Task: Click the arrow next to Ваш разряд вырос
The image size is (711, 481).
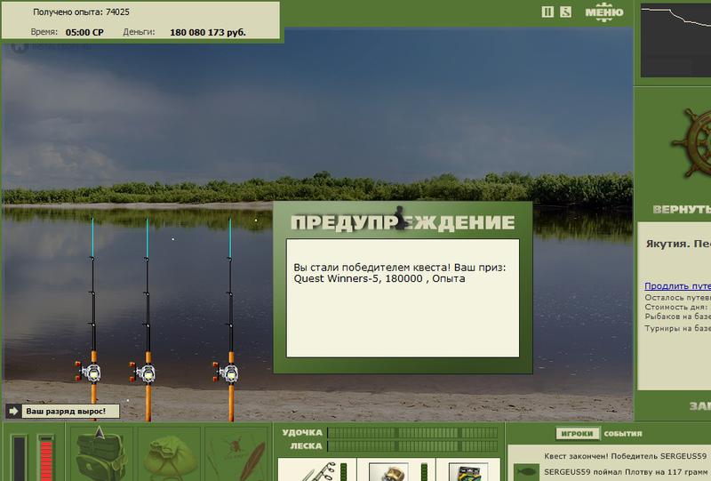Action: [13, 411]
